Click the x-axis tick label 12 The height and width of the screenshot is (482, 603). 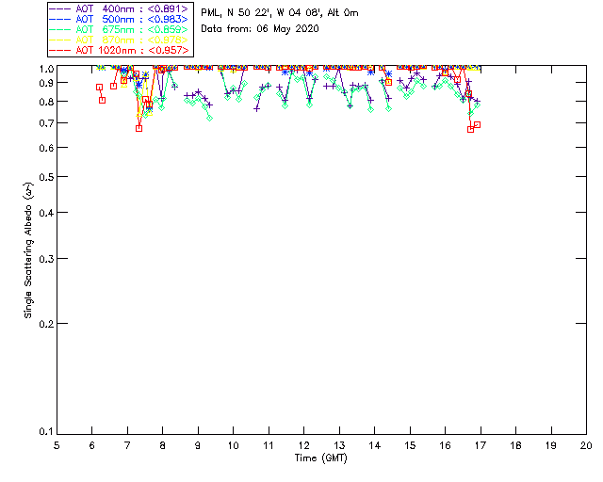pyautogui.click(x=303, y=444)
